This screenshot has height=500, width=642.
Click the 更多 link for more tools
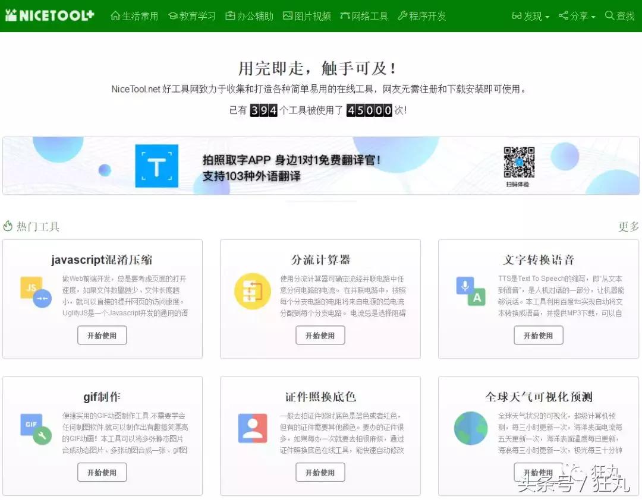click(628, 226)
